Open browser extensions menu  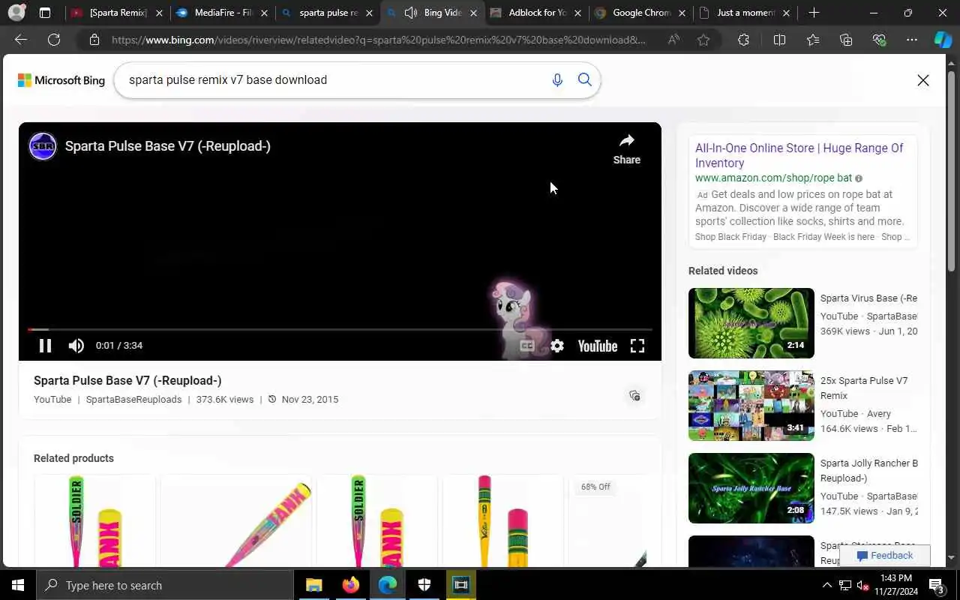(x=743, y=40)
